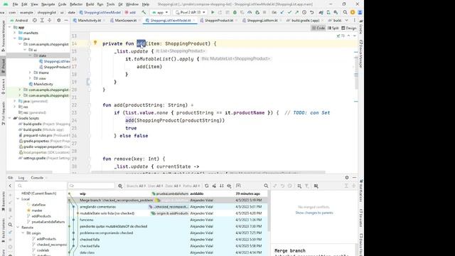Viewport: 455px width, 256px height.
Task: Open the Pixel 2 API device dropdown
Action: 191,13
